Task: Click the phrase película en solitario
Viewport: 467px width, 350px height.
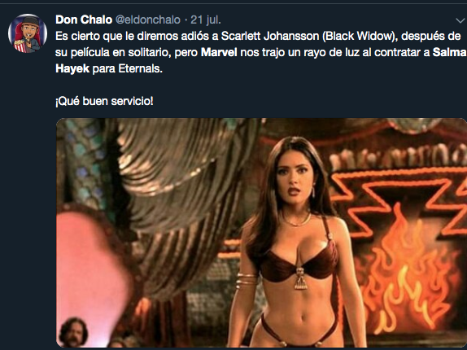Action: [x=120, y=52]
